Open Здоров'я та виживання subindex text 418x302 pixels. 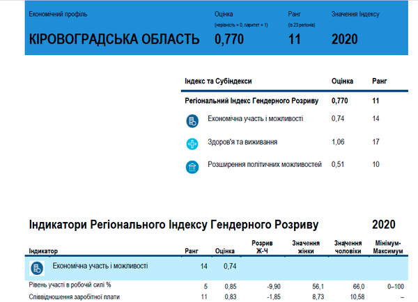242,143
